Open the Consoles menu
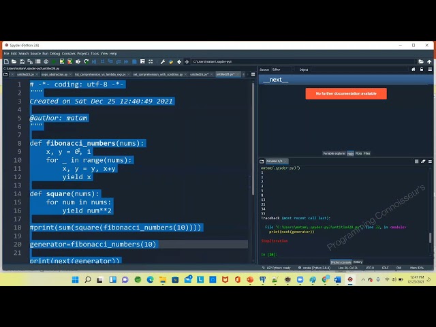 click(69, 53)
